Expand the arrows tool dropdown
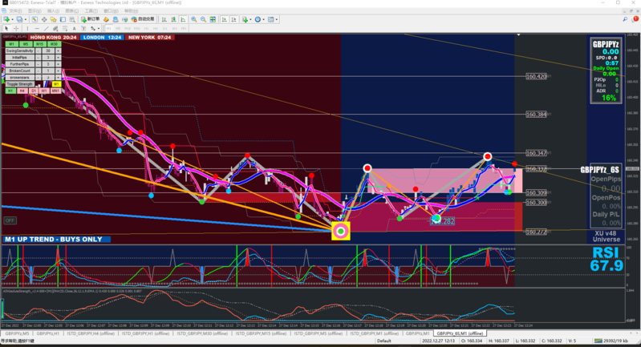Viewport: 641px width, 347px height. pos(99,29)
